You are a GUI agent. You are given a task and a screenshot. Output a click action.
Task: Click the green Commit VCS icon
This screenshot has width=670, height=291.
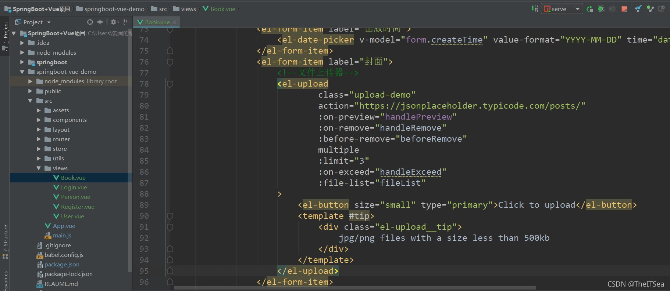point(650,9)
